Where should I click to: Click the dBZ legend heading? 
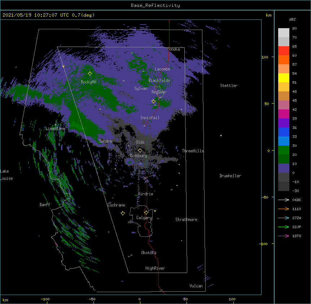click(292, 19)
